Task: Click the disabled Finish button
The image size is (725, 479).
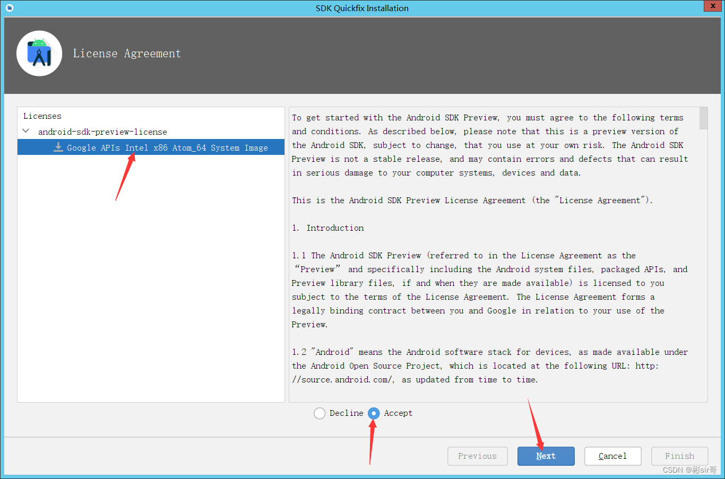Action: pos(679,456)
